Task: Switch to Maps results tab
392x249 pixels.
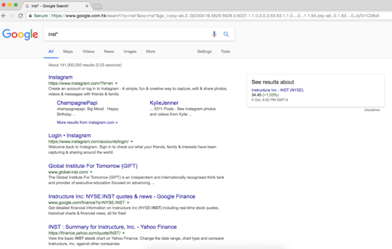Action: (x=68, y=51)
